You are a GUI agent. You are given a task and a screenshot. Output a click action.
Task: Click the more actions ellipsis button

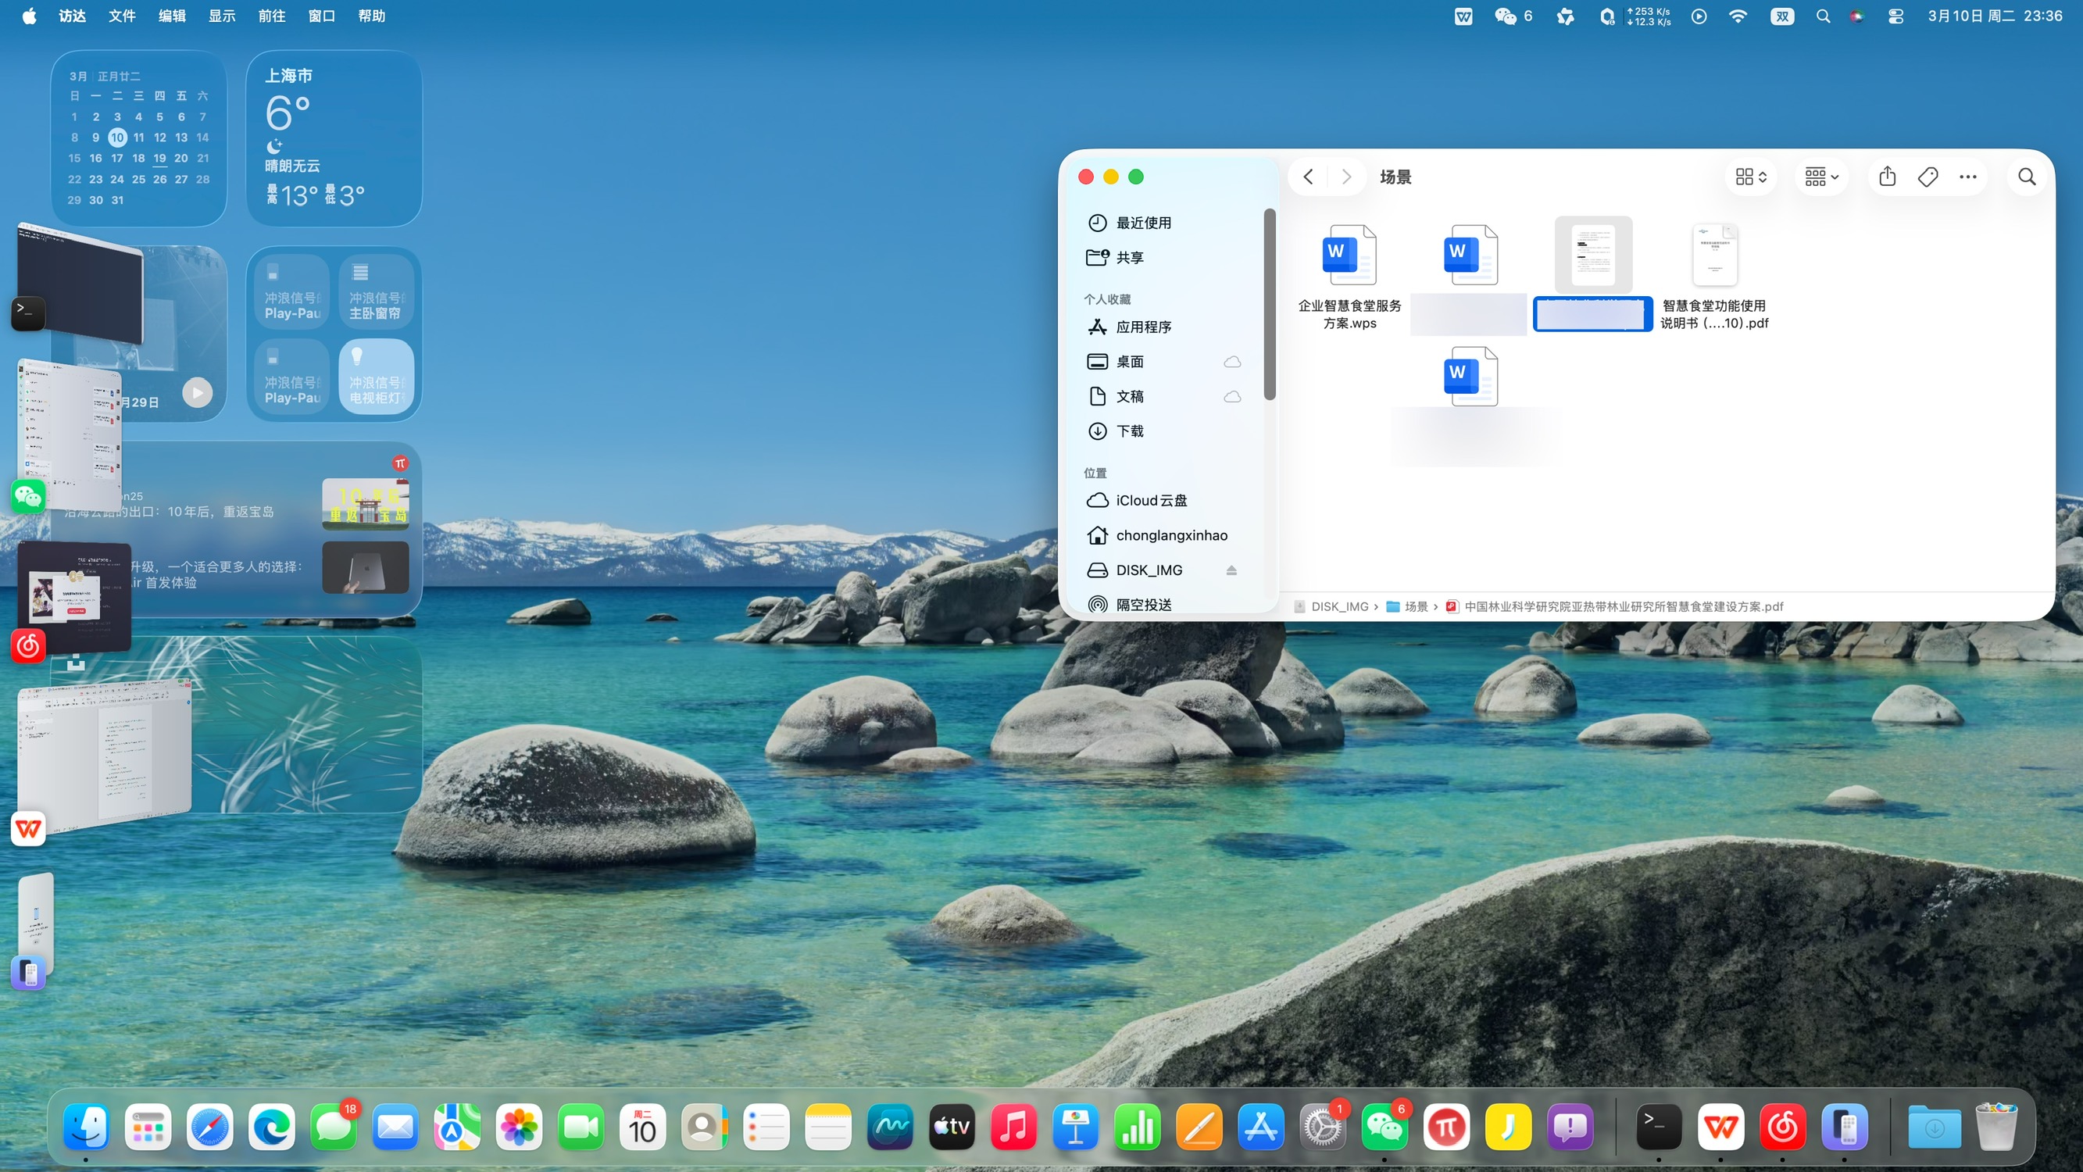point(1967,177)
